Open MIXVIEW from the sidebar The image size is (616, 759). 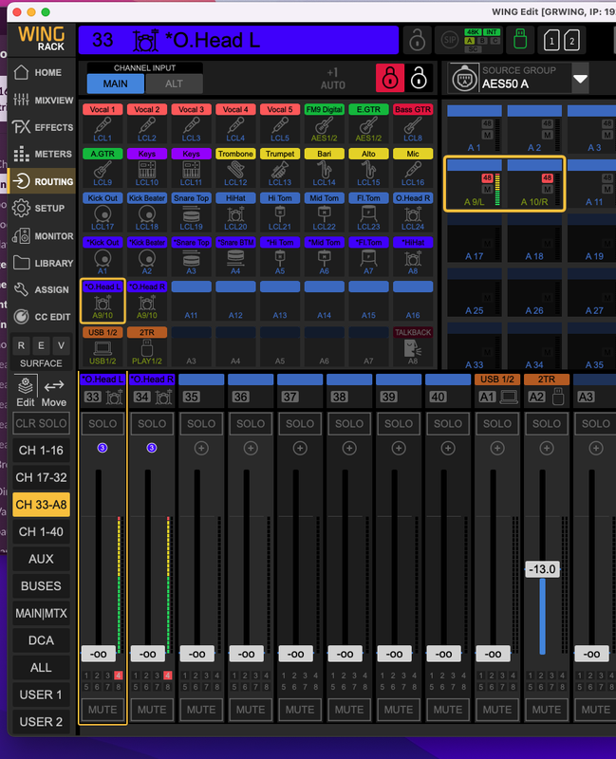click(x=41, y=101)
